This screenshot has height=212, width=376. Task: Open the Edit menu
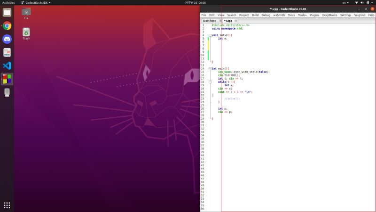click(212, 15)
